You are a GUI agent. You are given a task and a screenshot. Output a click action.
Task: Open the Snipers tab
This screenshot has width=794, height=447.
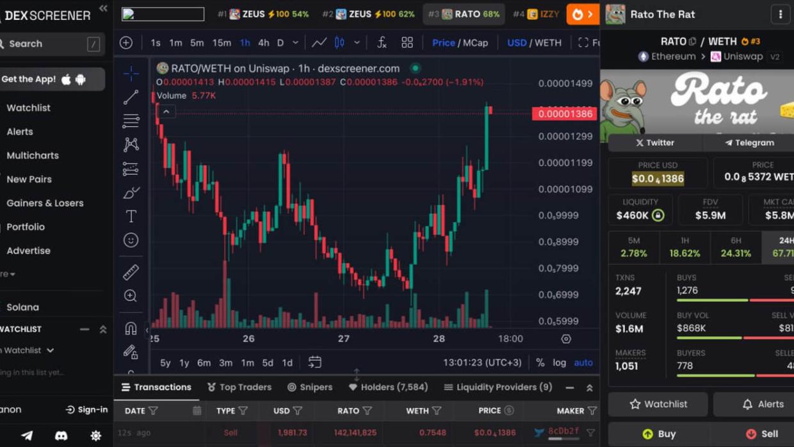click(309, 387)
